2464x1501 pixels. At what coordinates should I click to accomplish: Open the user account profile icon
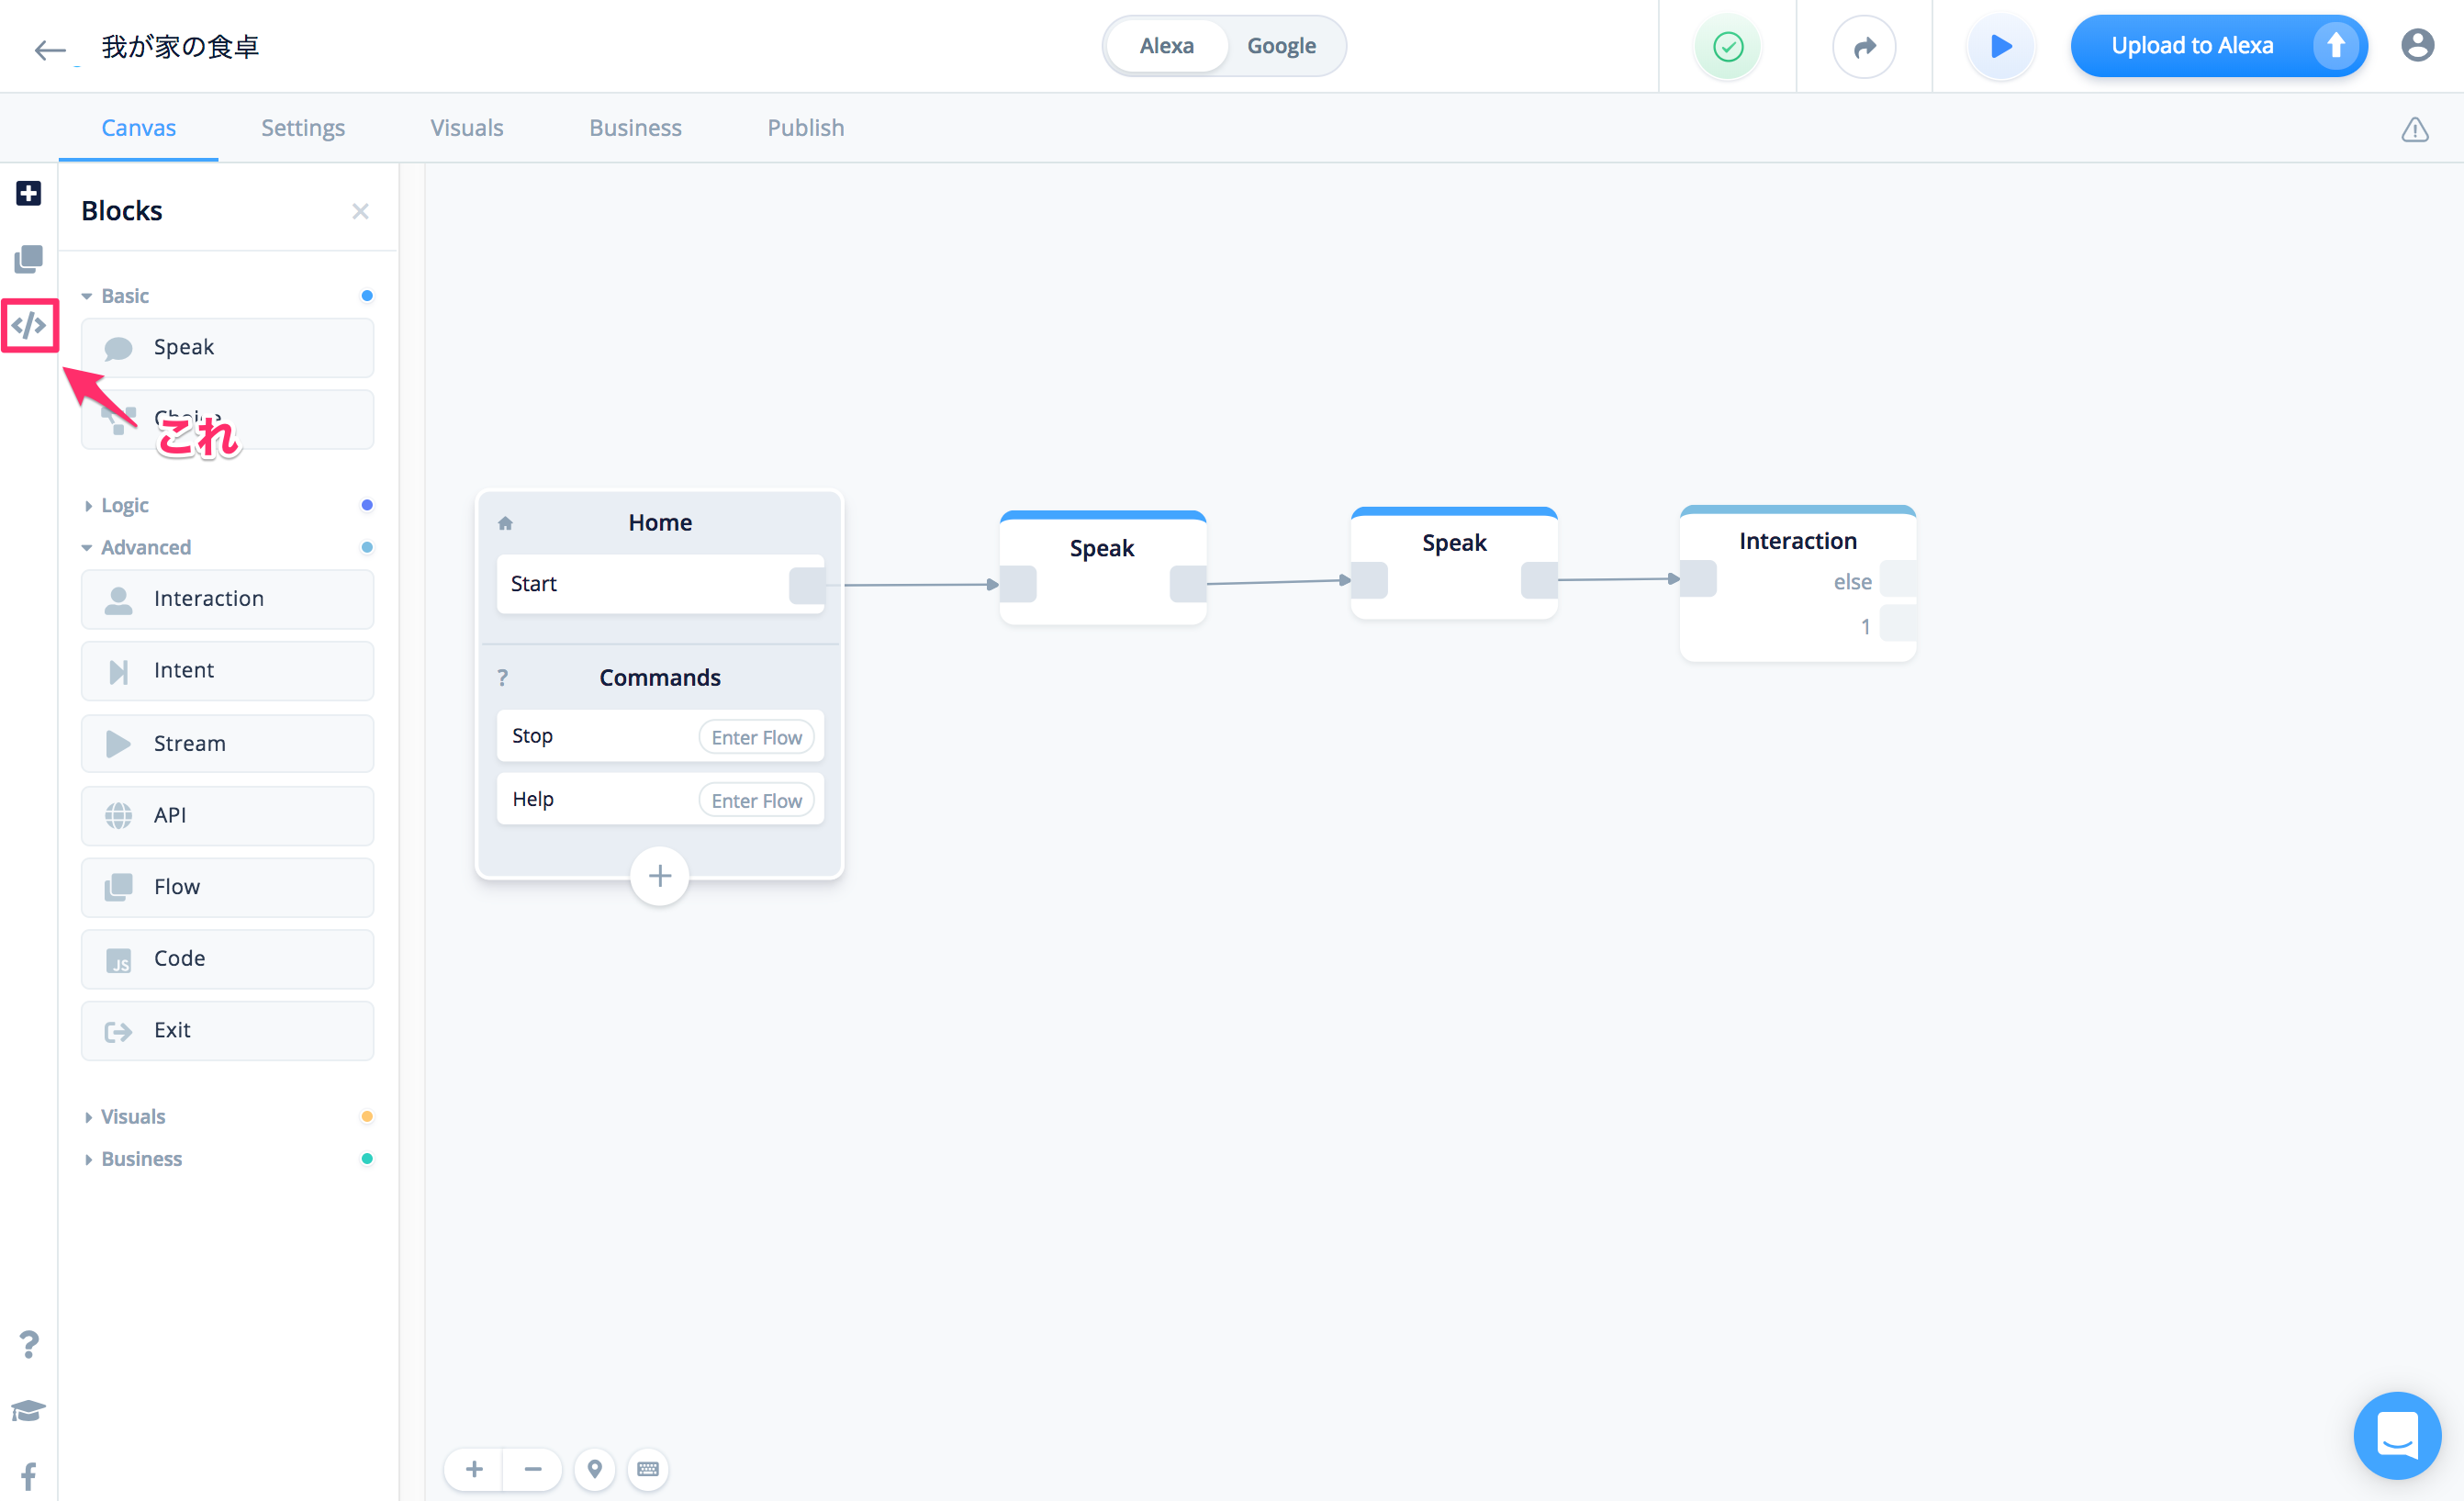click(2417, 46)
